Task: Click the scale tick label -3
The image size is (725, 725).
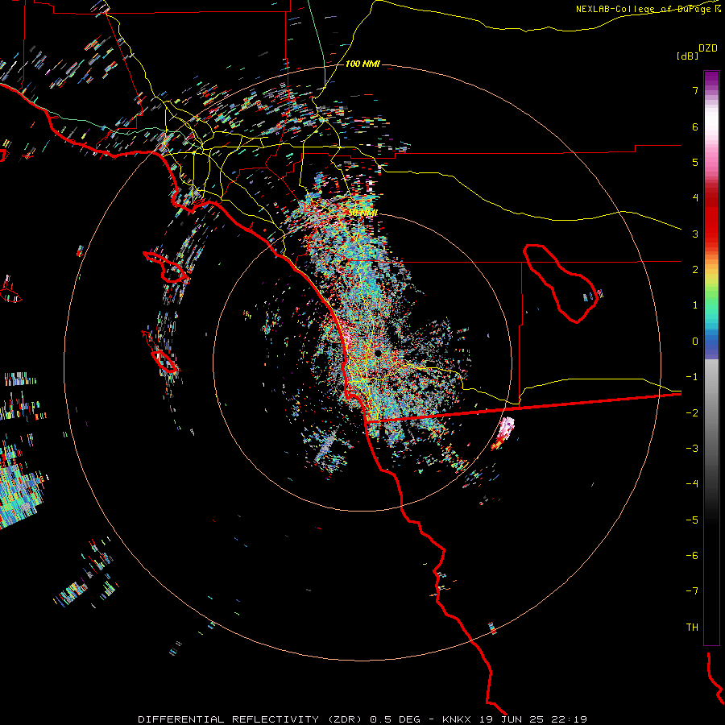Action: 692,449
